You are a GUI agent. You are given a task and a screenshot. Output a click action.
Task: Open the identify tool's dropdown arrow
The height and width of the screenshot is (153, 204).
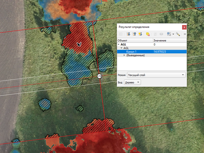[173, 34]
